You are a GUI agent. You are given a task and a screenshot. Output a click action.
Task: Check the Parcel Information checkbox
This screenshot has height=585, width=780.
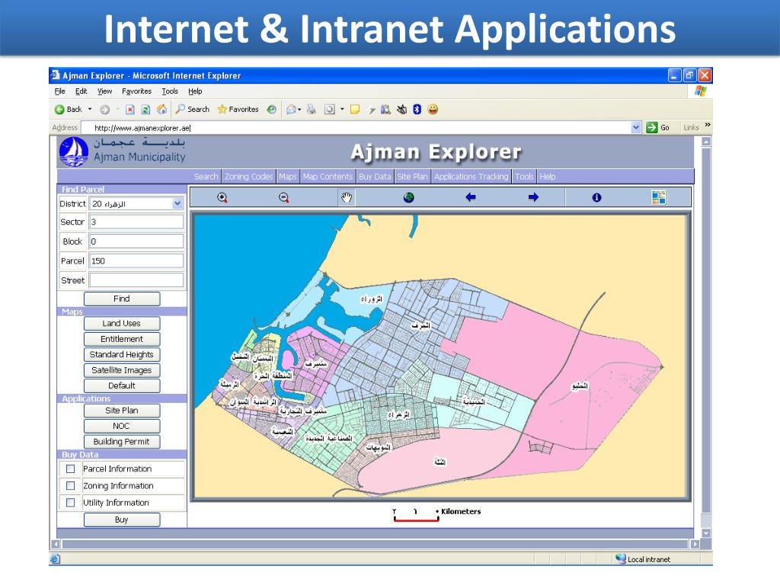coord(71,469)
